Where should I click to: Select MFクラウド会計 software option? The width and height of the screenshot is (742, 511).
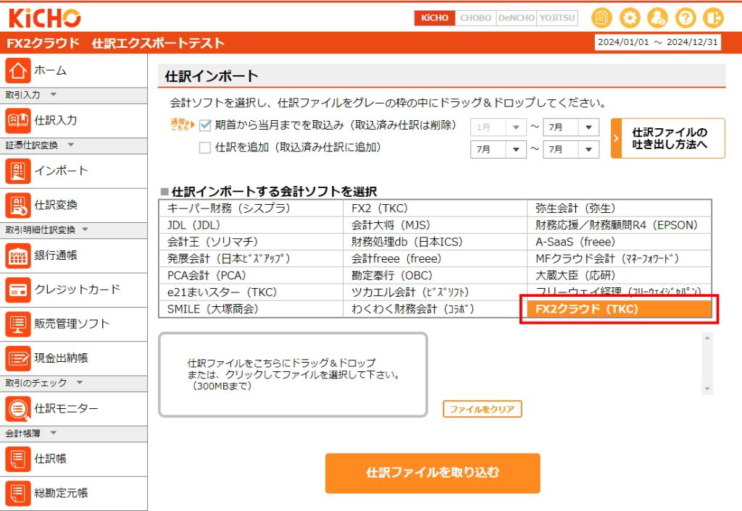tap(620, 259)
